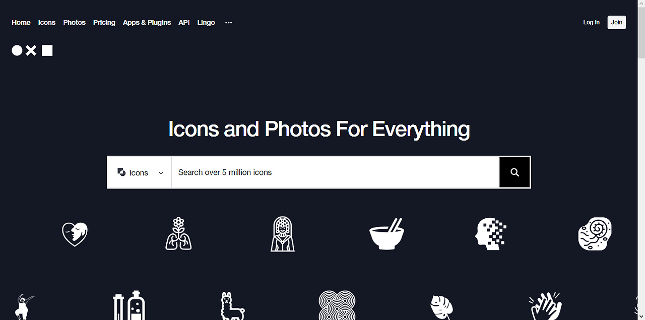Viewport: 645px width, 320px height.
Task: Click the test tube and bottle icon
Action: tap(129, 305)
